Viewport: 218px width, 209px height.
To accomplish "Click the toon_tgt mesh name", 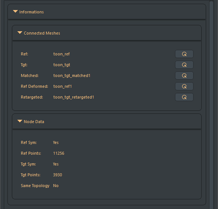I will pos(62,65).
